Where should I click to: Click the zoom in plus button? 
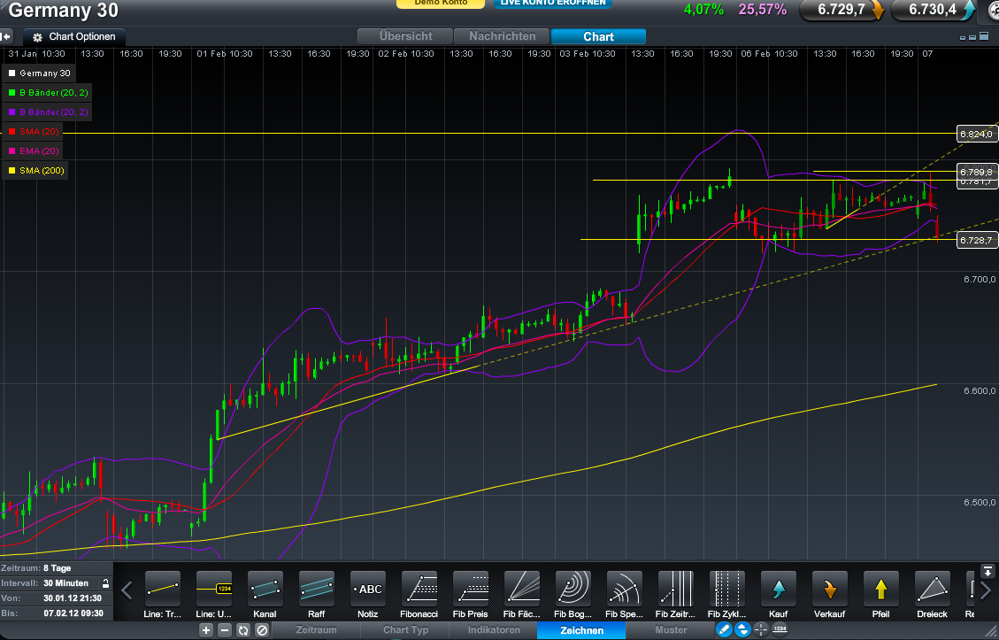206,630
